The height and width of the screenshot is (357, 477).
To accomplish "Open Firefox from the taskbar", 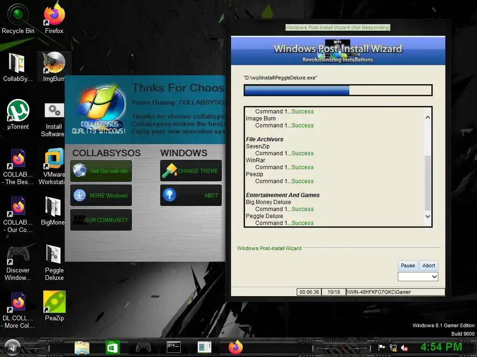I will tap(235, 347).
